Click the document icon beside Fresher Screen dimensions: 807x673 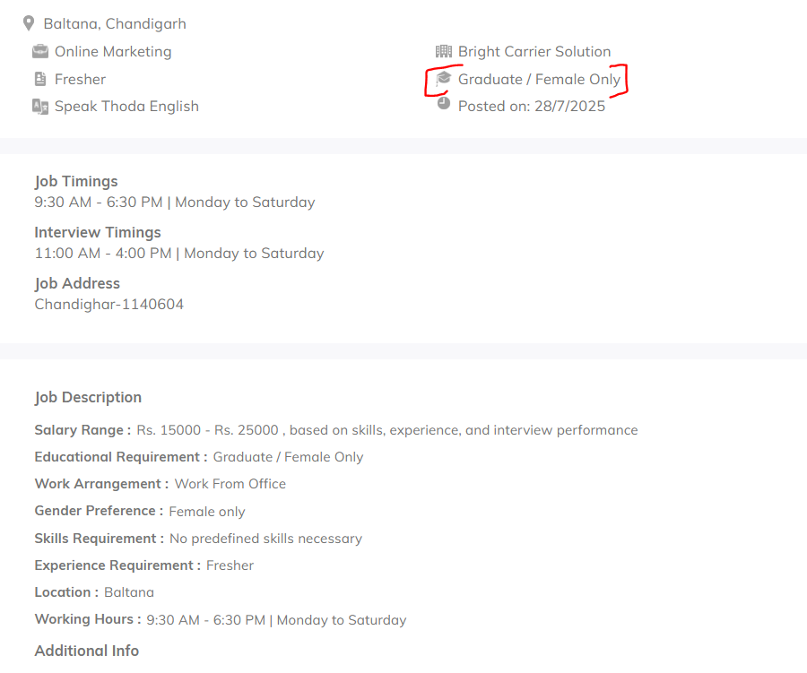point(40,79)
